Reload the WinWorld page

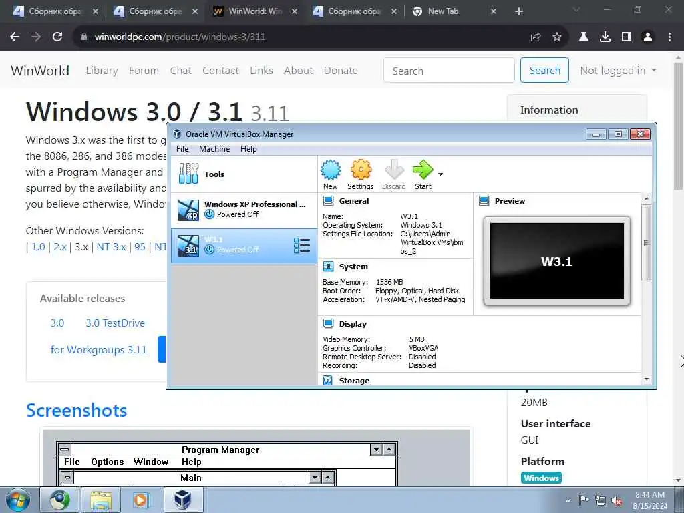click(x=57, y=37)
